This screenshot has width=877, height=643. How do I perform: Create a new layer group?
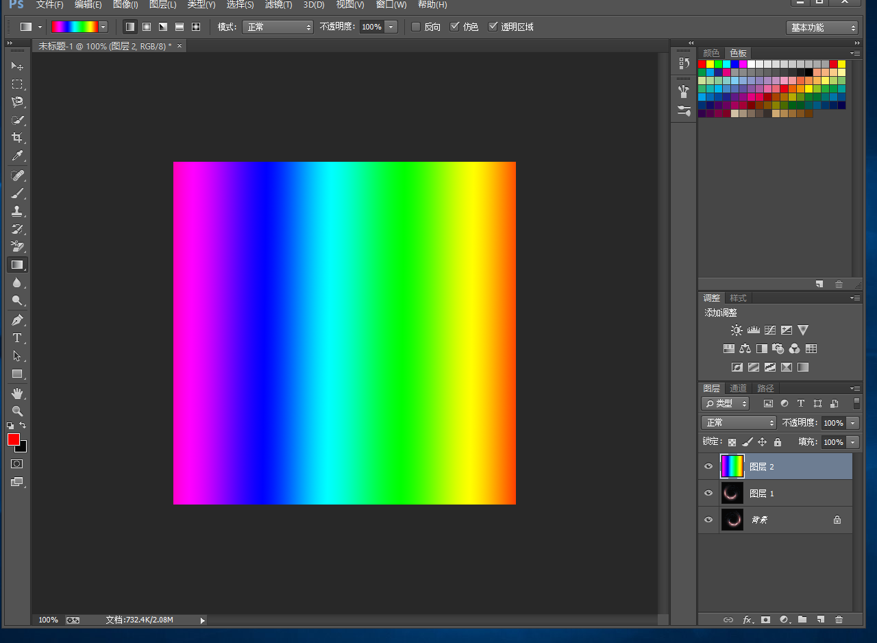(x=802, y=620)
